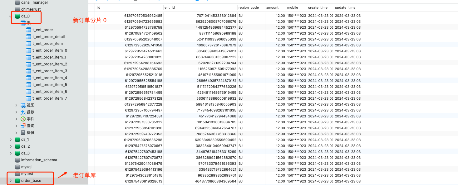Click the canal_manager database icon
This screenshot has height=185, width=458.
click(17, 2)
